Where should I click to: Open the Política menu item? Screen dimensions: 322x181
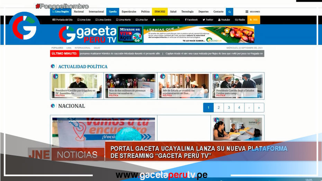pos(145,12)
